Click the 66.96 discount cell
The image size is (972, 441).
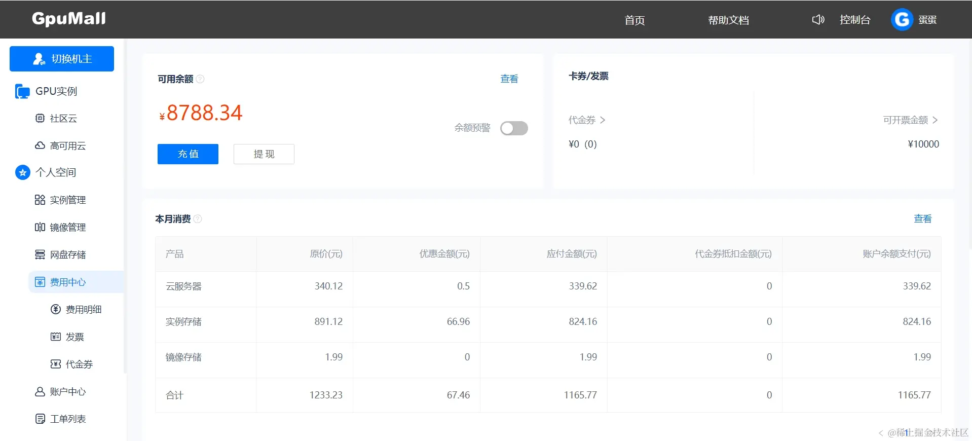(x=458, y=321)
